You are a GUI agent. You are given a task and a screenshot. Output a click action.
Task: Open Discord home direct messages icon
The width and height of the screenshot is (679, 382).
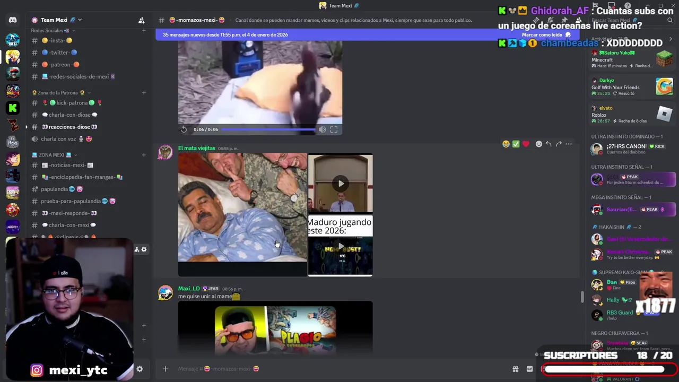[13, 20]
